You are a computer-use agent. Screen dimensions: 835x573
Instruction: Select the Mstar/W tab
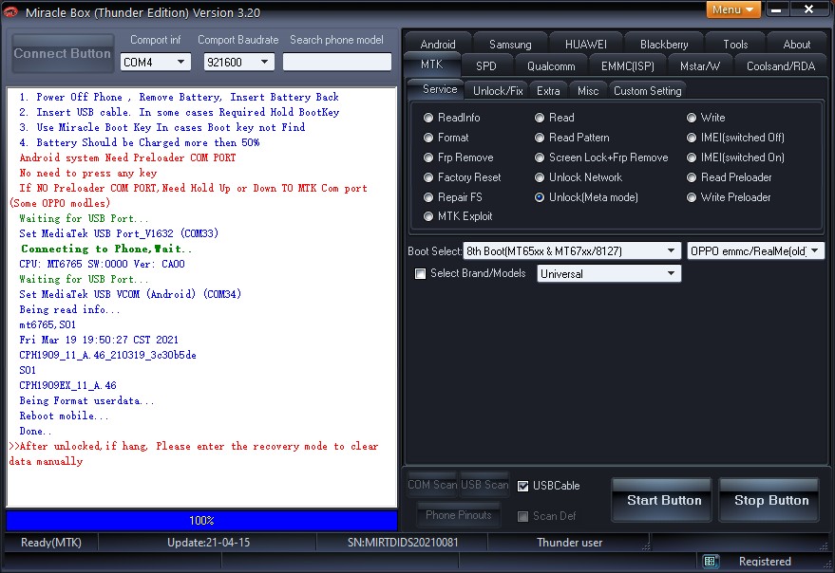click(700, 66)
